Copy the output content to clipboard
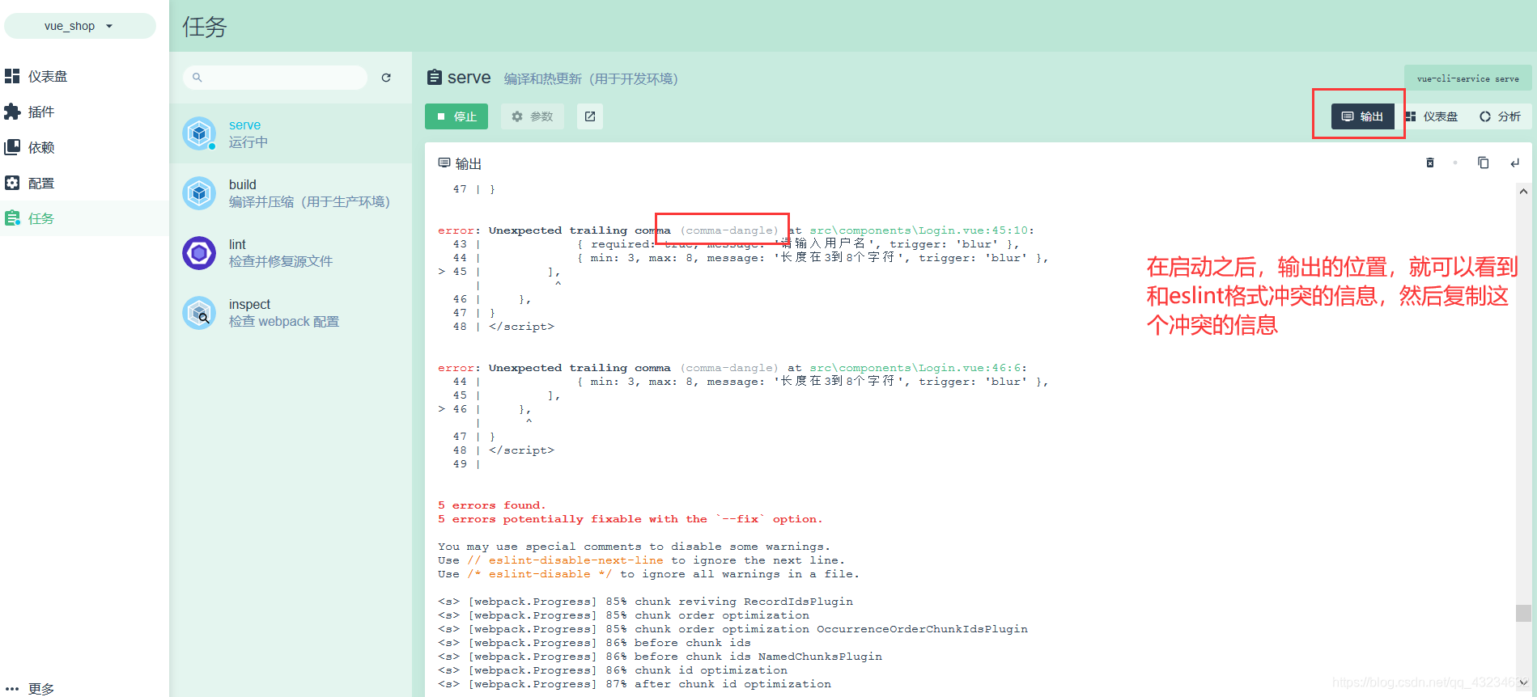 coord(1483,163)
